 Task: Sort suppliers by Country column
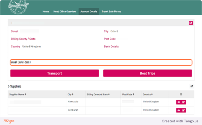[148, 95]
